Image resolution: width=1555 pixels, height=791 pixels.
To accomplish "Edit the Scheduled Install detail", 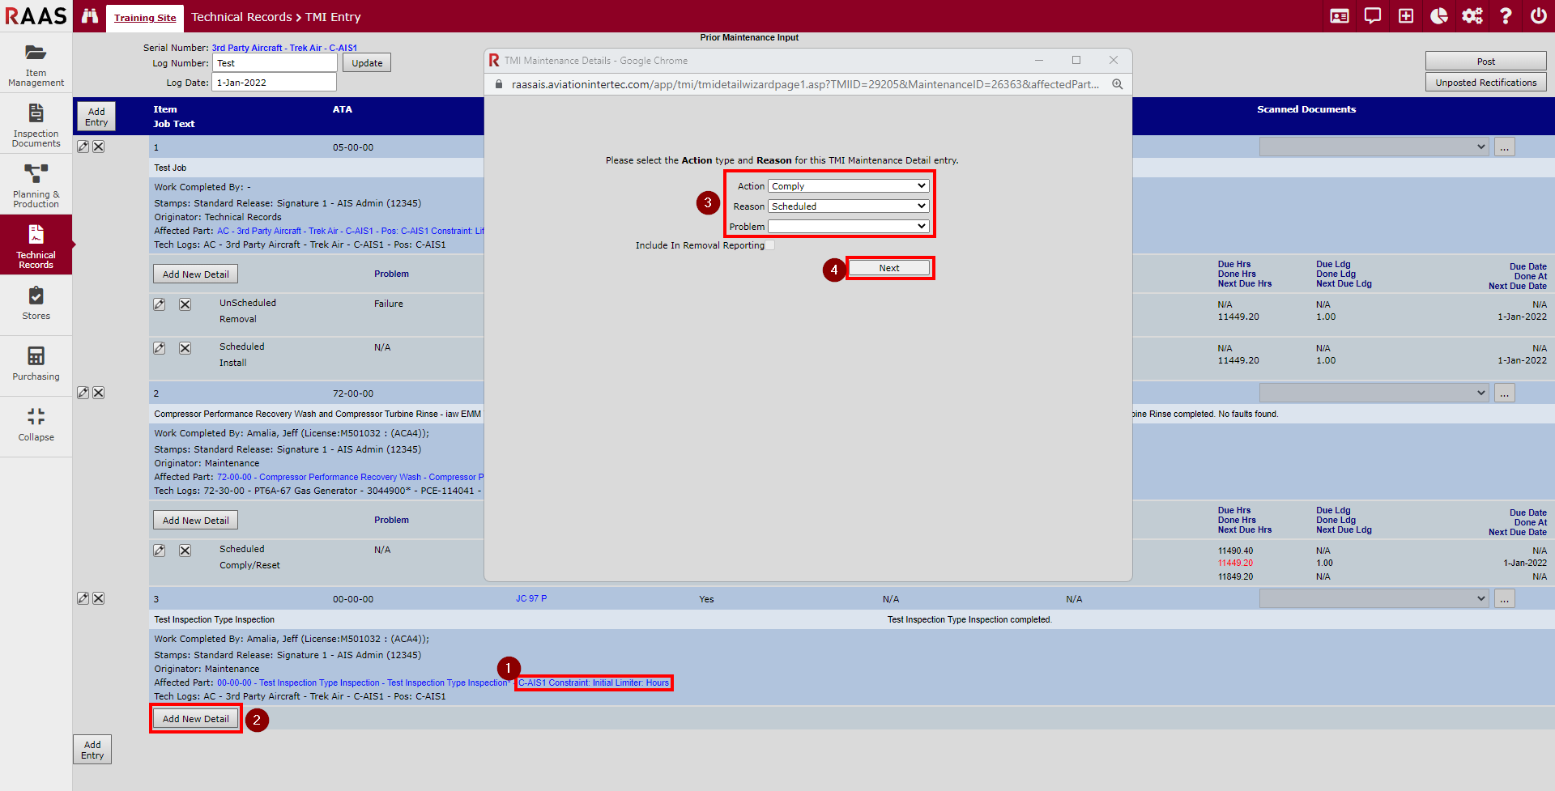I will 160,348.
